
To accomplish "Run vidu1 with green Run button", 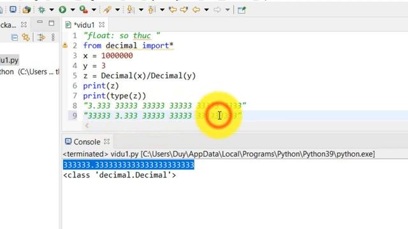I will coord(62,10).
